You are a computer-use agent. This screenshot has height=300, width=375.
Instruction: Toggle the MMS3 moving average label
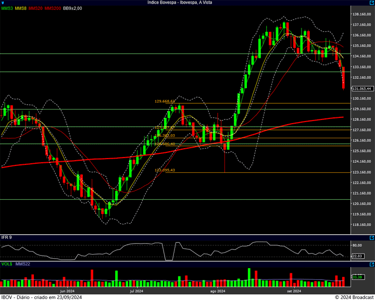[x=7, y=8]
